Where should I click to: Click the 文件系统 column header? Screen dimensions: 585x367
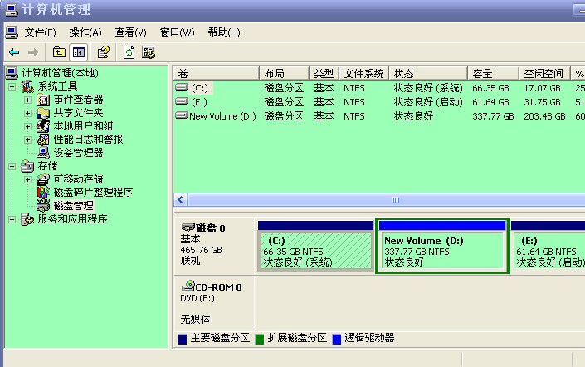pos(364,74)
